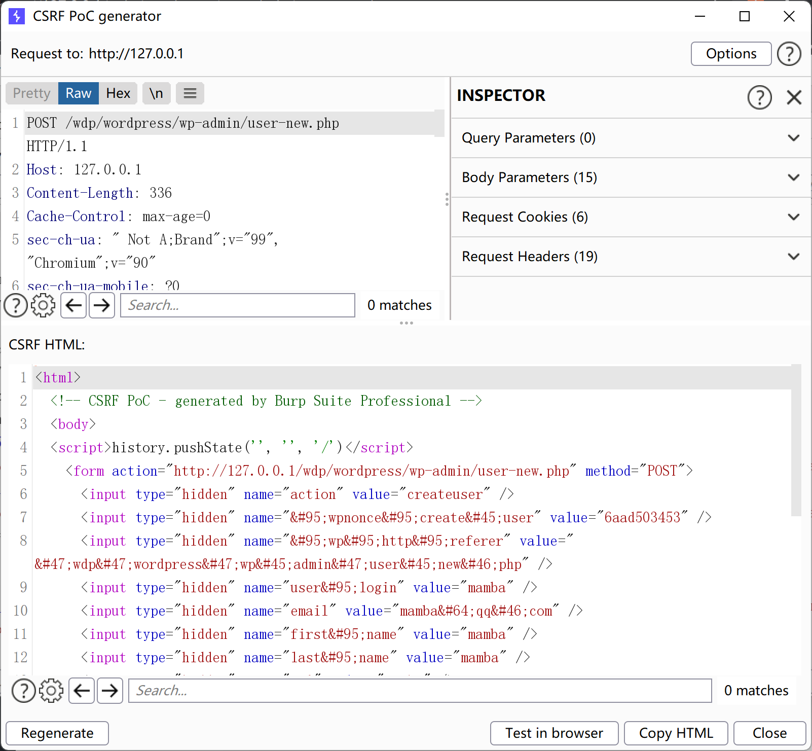
Task: Expand Body Parameters (15) section
Action: pos(631,177)
